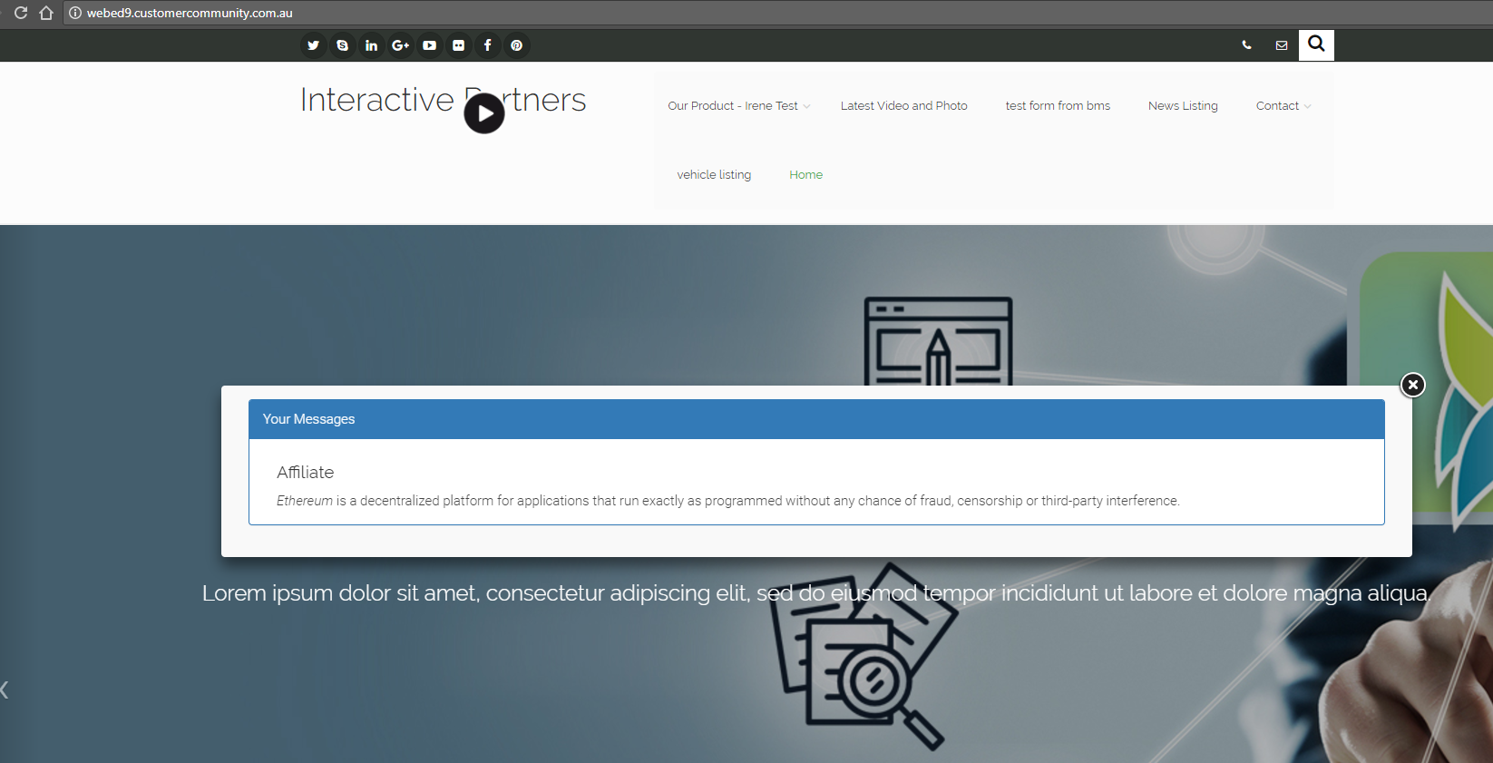Expand Our Product - Irene Test menu
Viewport: 1493px width, 763px height.
[737, 106]
